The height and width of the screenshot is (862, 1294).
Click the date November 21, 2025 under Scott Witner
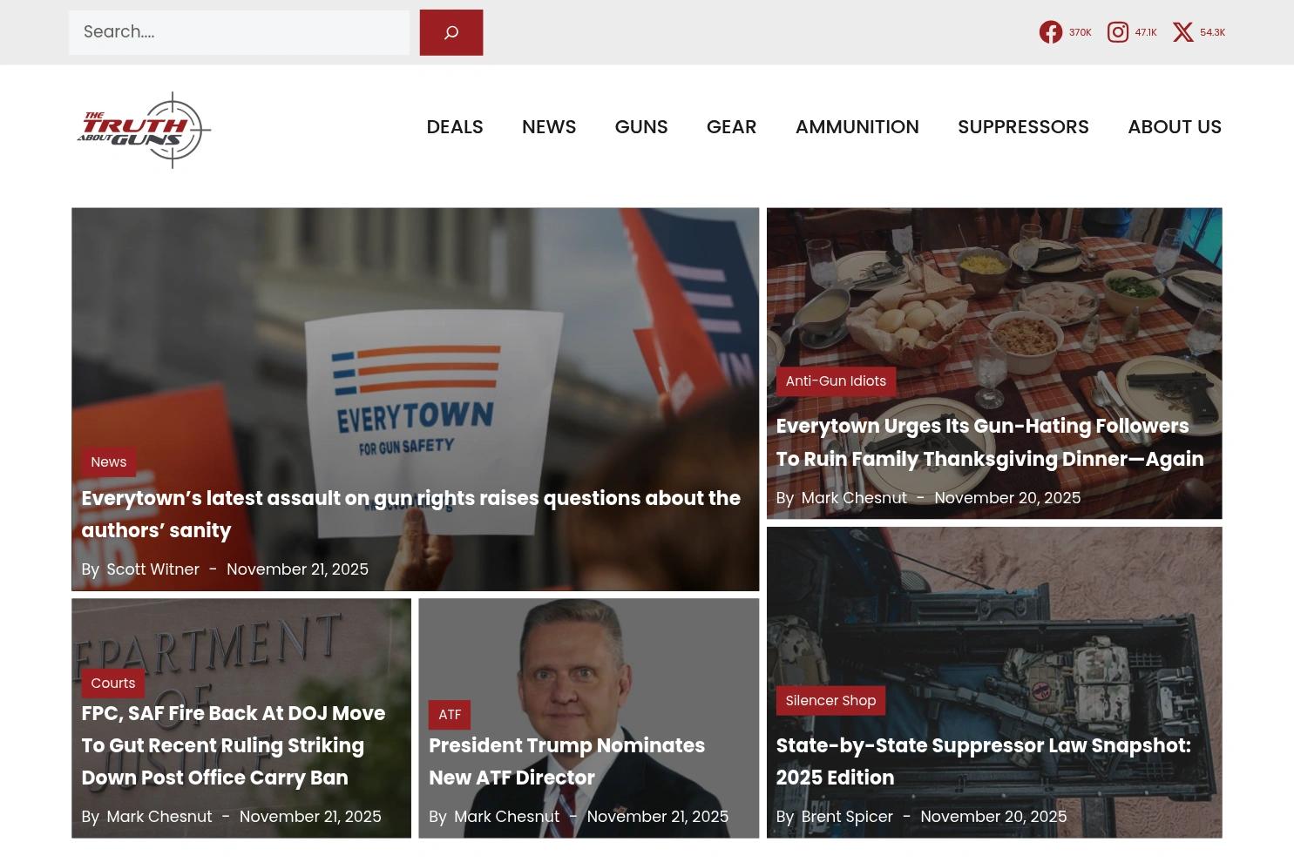[x=297, y=569]
